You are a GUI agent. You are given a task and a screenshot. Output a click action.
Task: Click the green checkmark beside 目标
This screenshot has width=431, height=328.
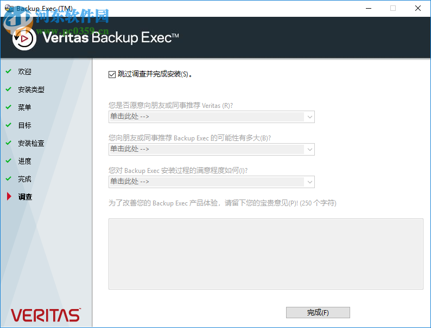click(9, 125)
